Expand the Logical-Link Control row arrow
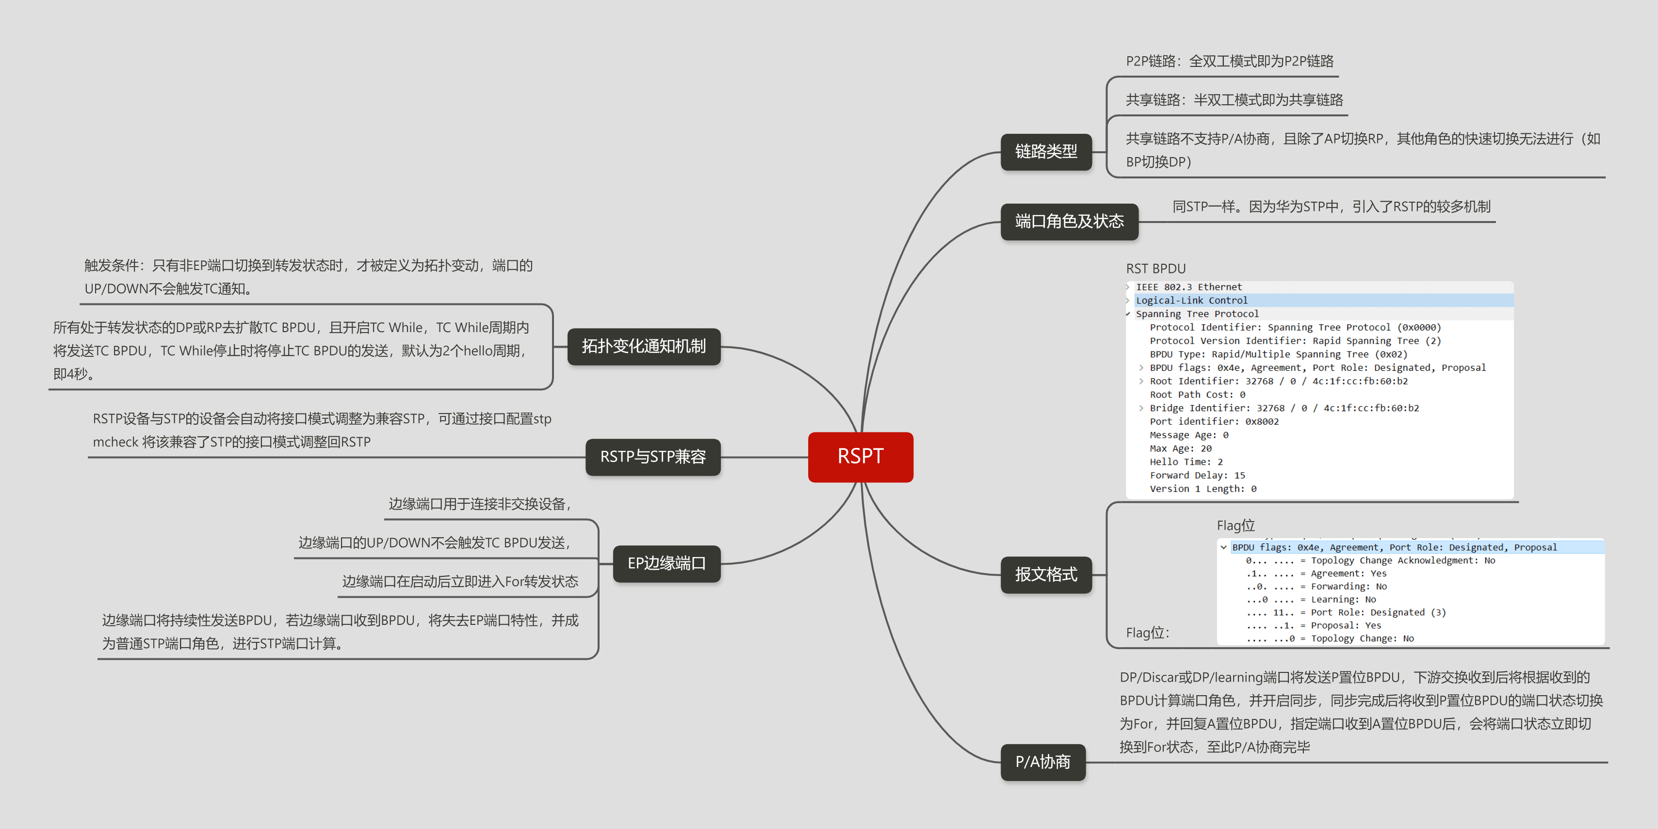 point(1128,301)
